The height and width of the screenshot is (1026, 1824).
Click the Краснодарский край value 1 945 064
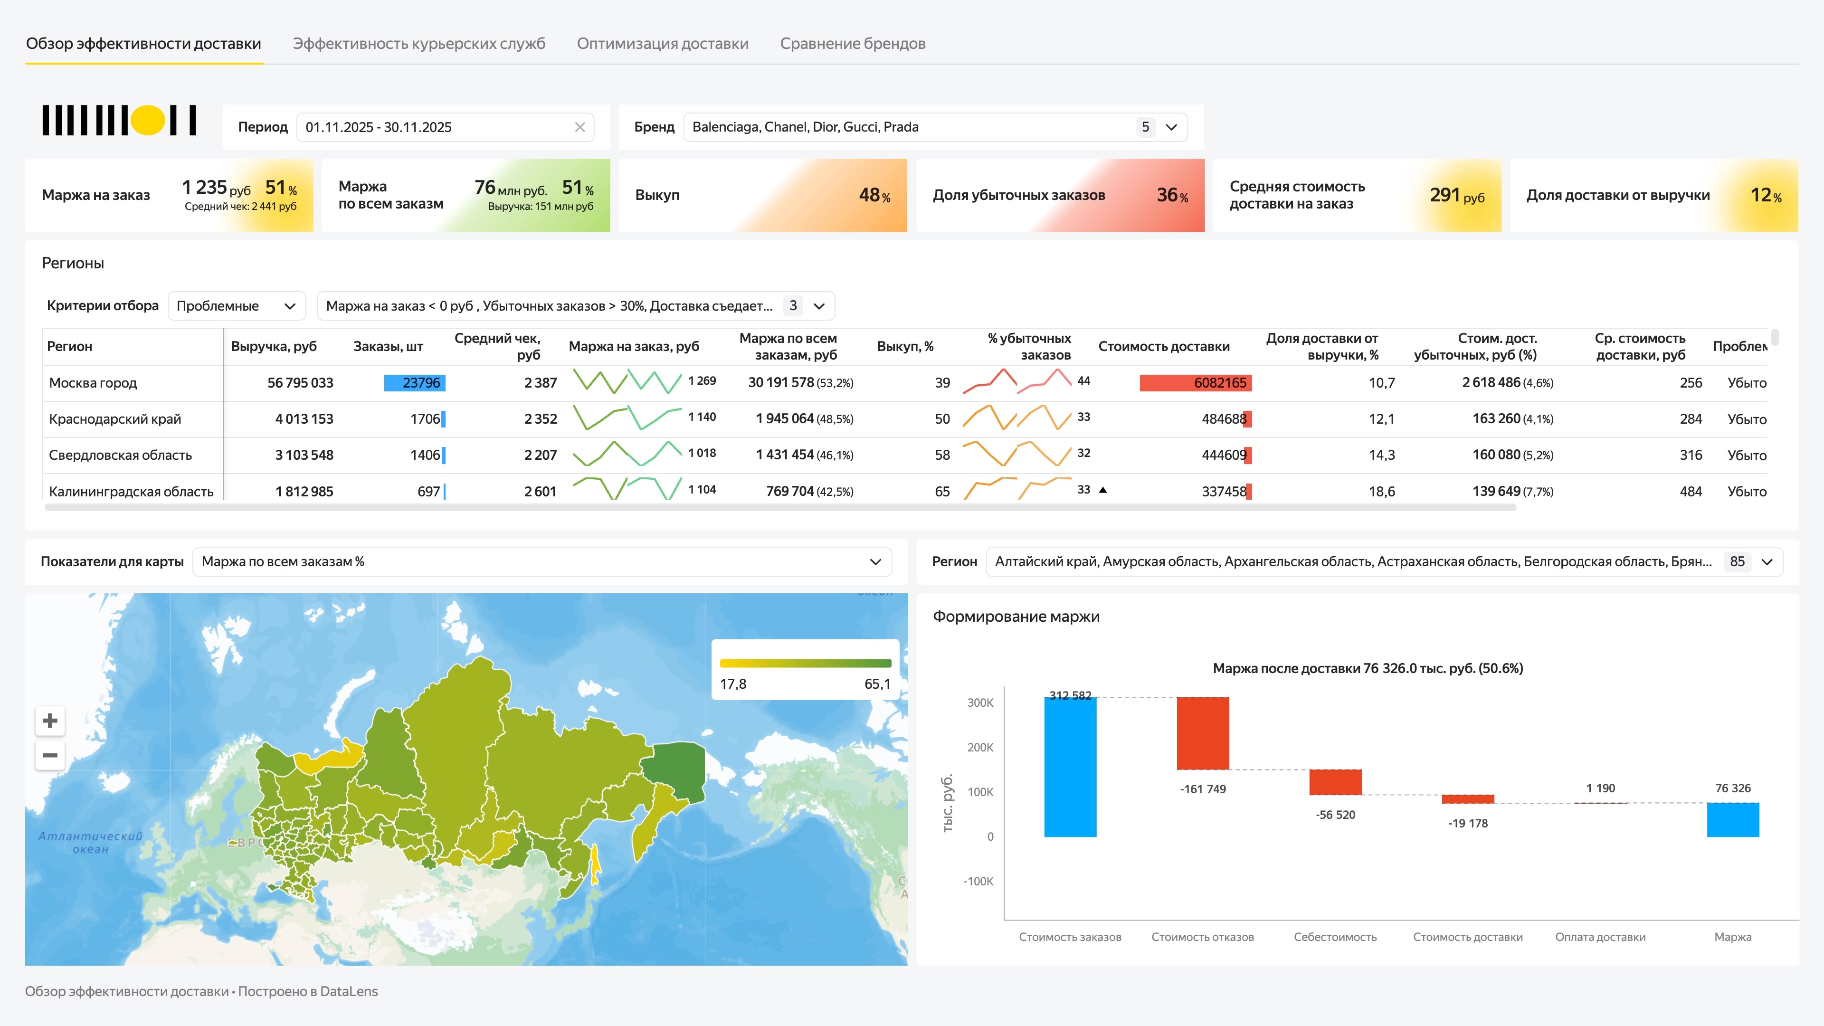pos(785,419)
